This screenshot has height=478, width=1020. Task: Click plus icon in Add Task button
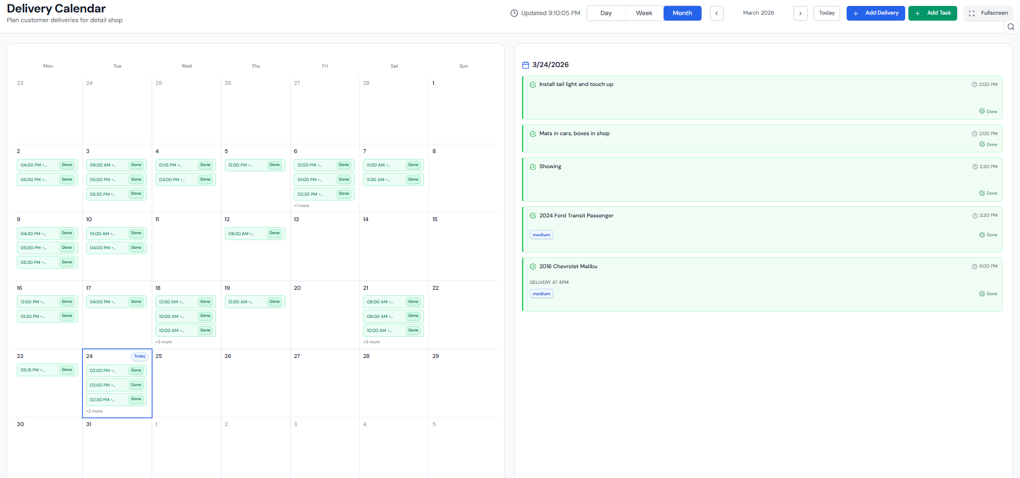918,13
